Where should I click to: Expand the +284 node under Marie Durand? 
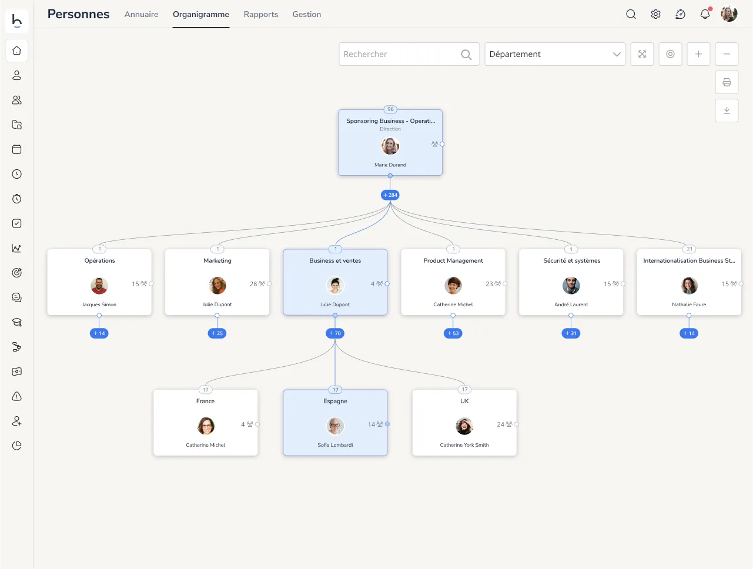[390, 195]
